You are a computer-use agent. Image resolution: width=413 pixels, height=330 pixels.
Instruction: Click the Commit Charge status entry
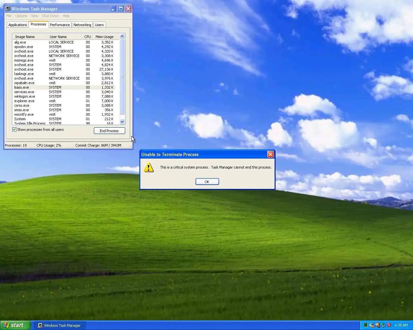(x=101, y=145)
